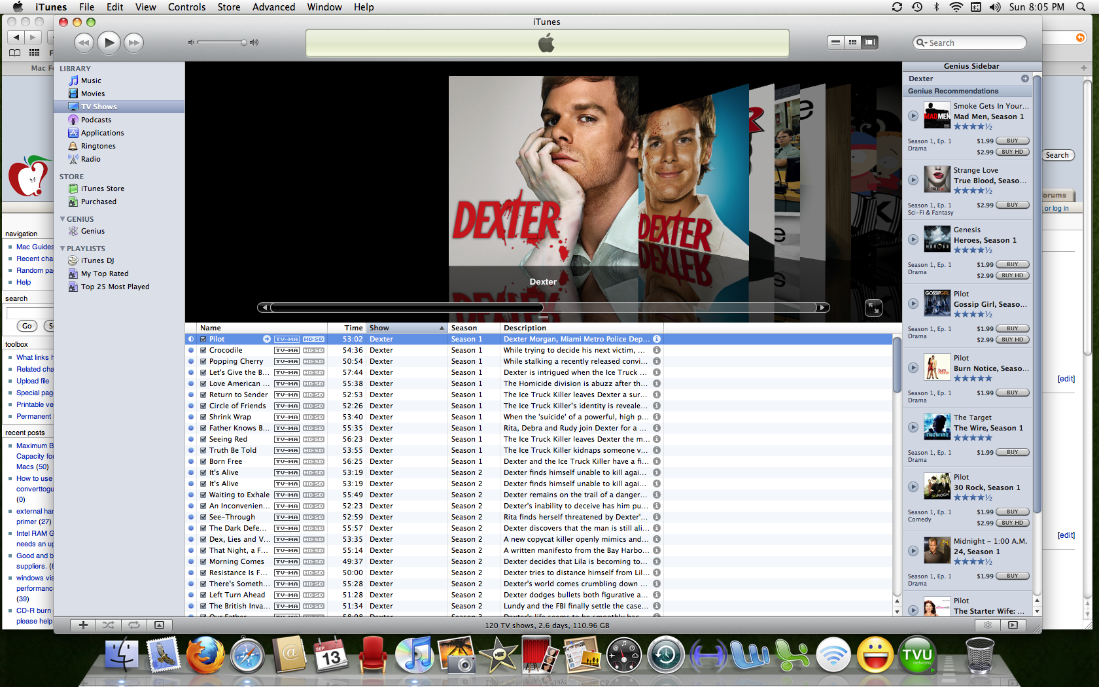Switch to grid view icon
The height and width of the screenshot is (687, 1099).
click(x=852, y=43)
